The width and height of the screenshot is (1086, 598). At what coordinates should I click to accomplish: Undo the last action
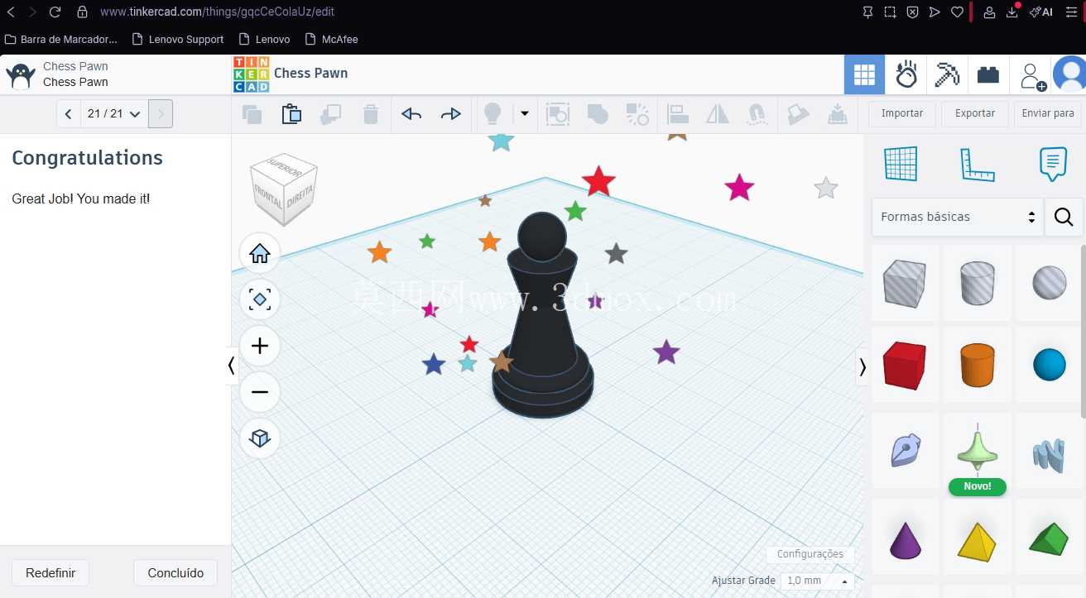tap(411, 114)
